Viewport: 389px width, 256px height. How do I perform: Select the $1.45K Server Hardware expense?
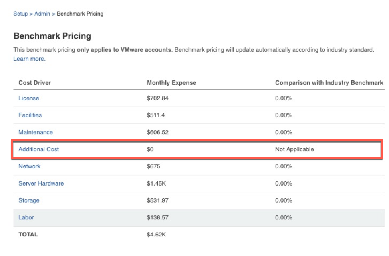coord(156,184)
